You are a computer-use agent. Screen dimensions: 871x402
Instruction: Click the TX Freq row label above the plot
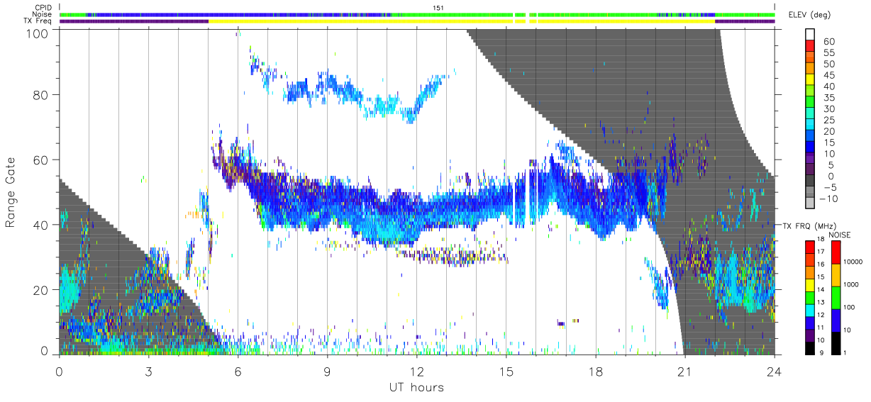point(38,21)
